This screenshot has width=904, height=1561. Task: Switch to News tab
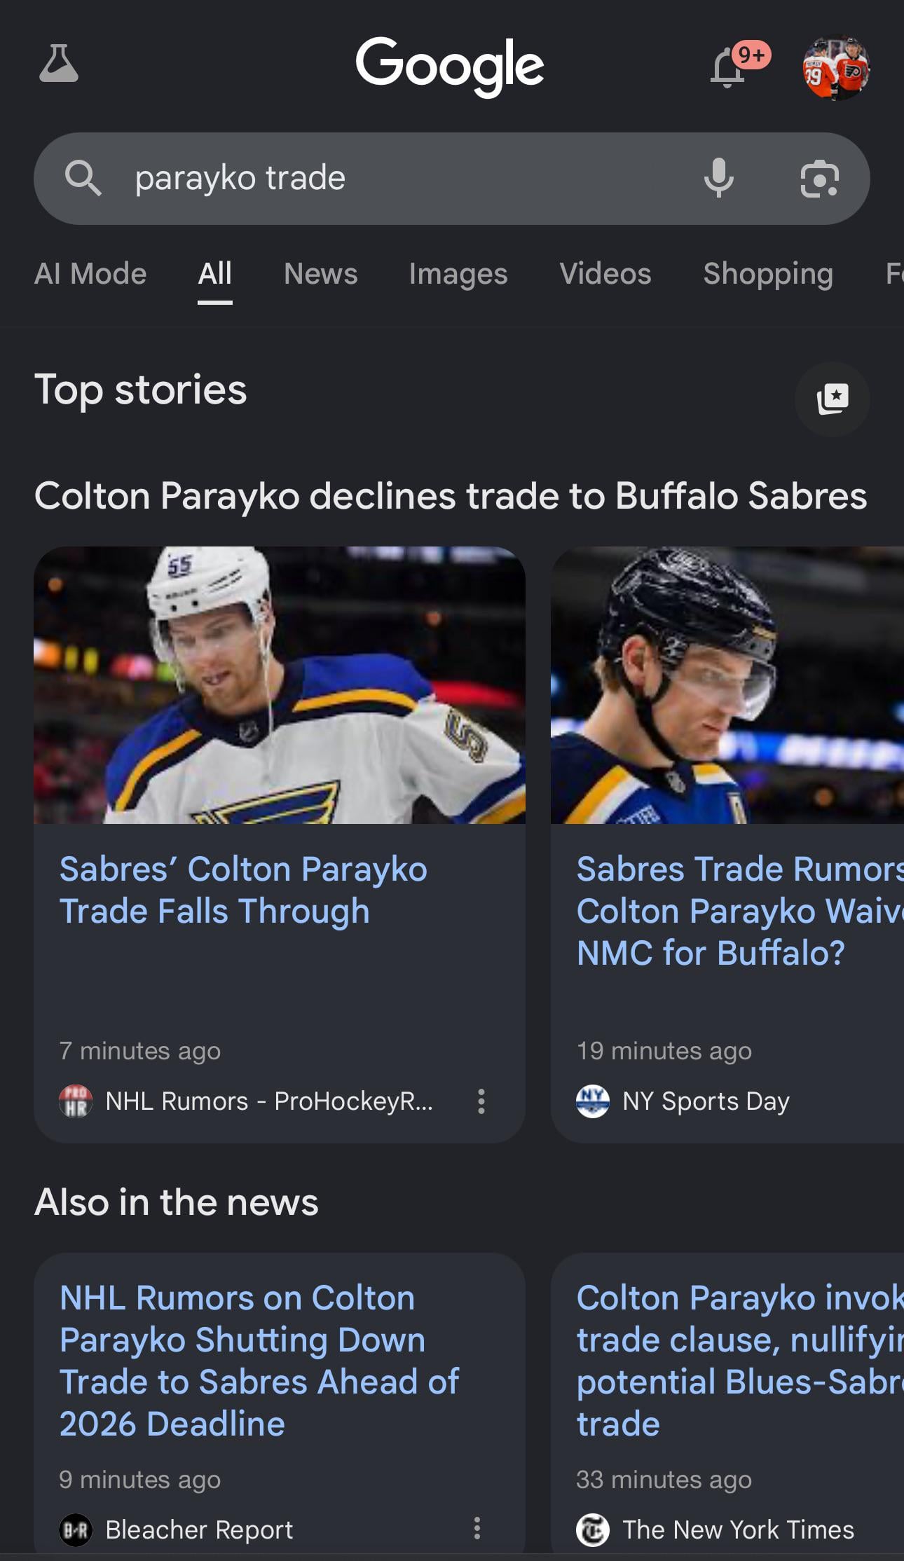tap(320, 274)
